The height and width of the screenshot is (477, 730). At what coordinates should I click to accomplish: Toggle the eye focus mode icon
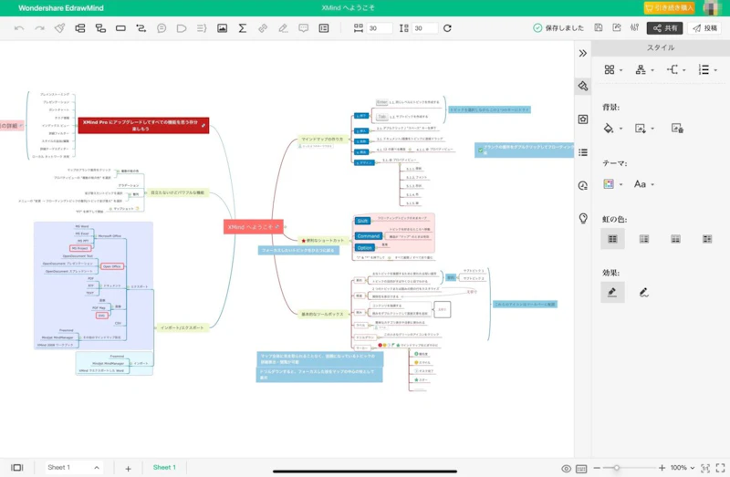click(566, 468)
